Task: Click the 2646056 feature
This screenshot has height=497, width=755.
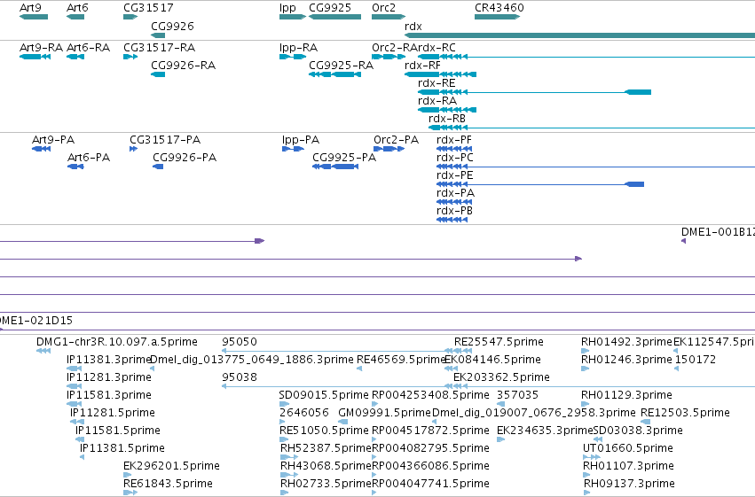Action: coord(282,422)
